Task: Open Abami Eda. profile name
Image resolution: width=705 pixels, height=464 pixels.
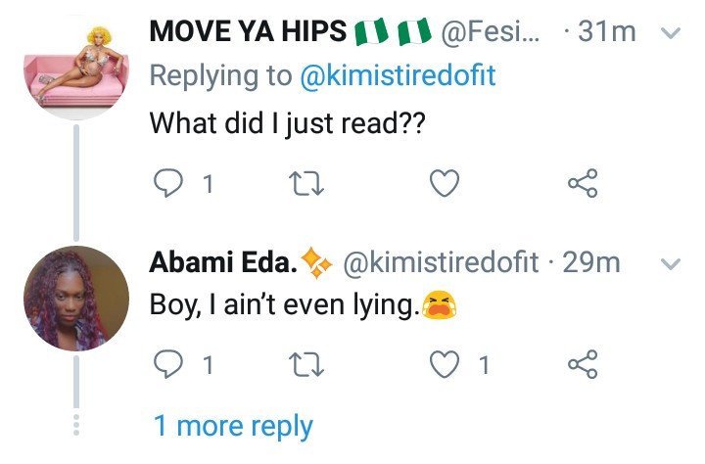Action: (x=223, y=261)
